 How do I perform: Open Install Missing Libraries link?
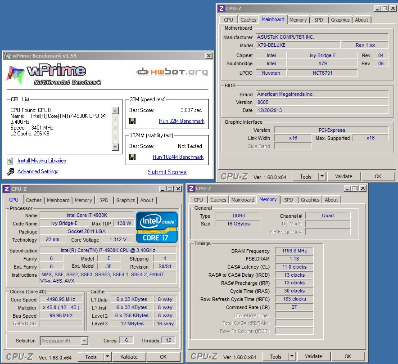click(x=41, y=161)
